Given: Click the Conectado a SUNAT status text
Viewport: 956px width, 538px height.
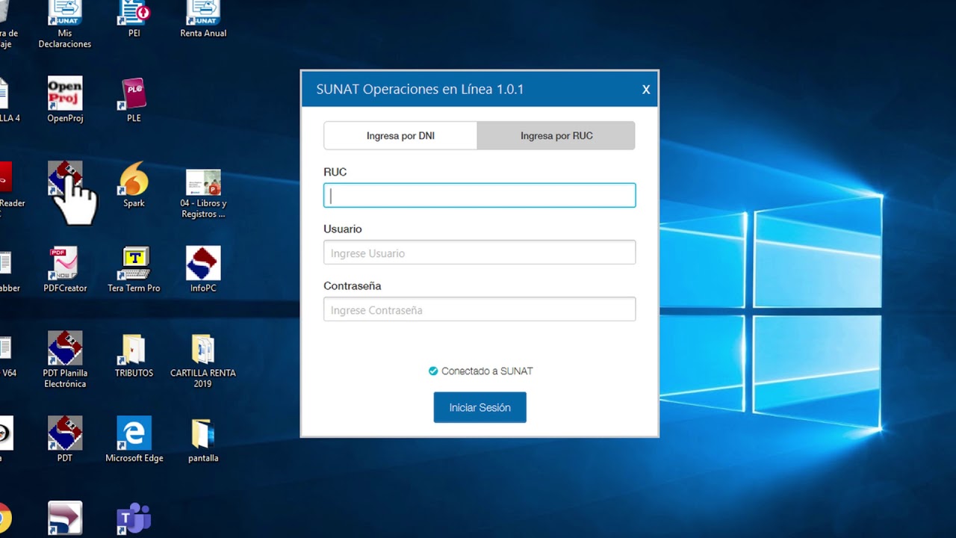Looking at the screenshot, I should pos(487,371).
